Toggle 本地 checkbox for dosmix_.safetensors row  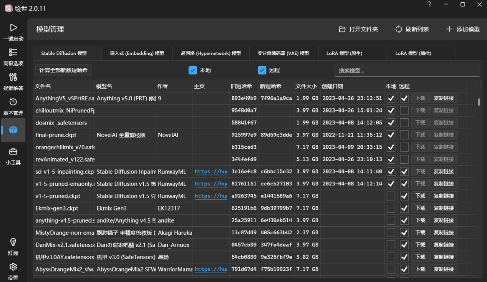(x=391, y=123)
